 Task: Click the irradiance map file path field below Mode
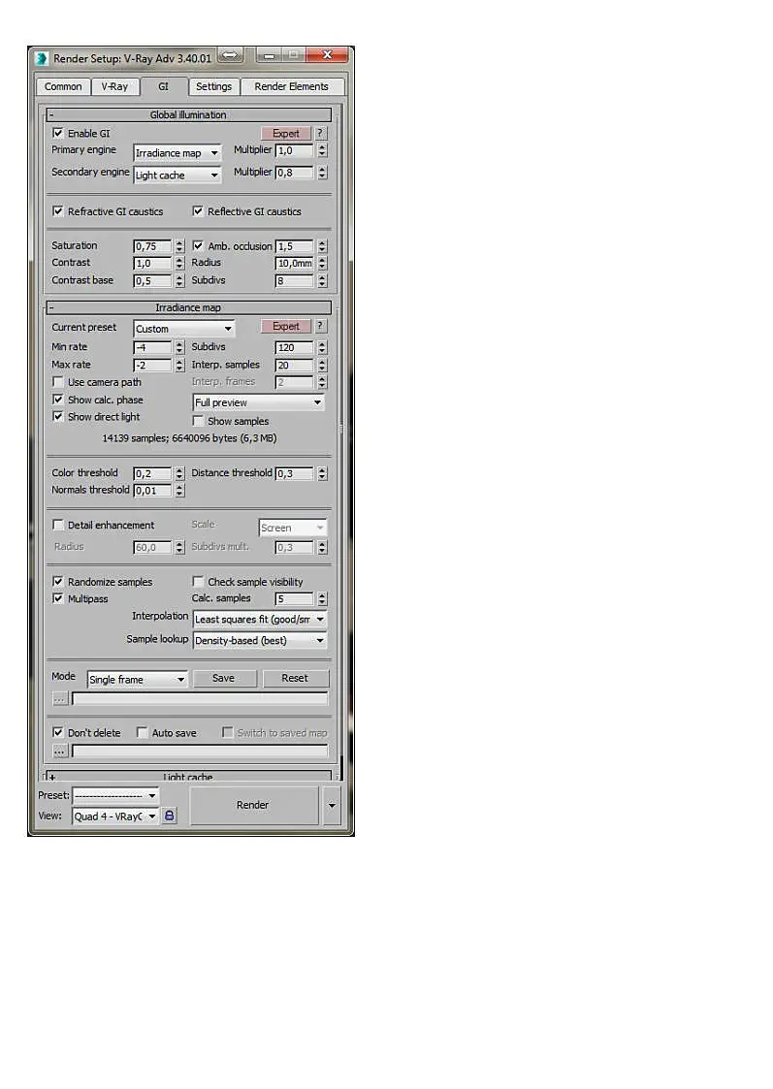(x=200, y=698)
